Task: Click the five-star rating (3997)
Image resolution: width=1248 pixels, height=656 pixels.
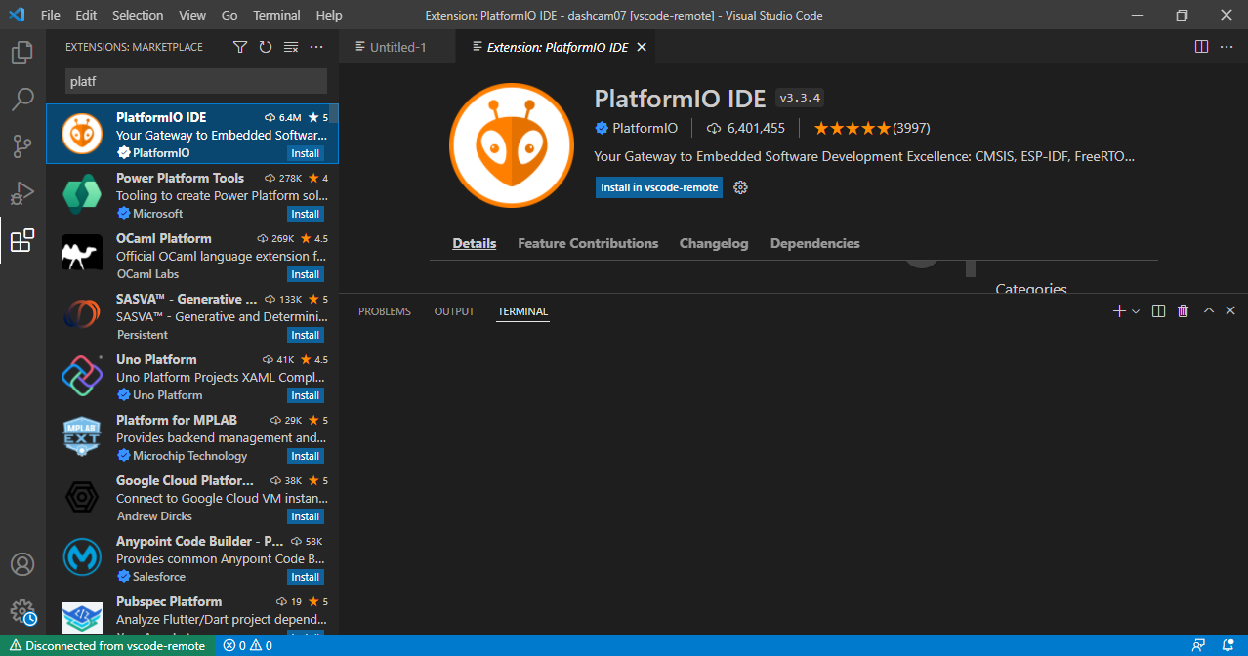Action: point(871,128)
